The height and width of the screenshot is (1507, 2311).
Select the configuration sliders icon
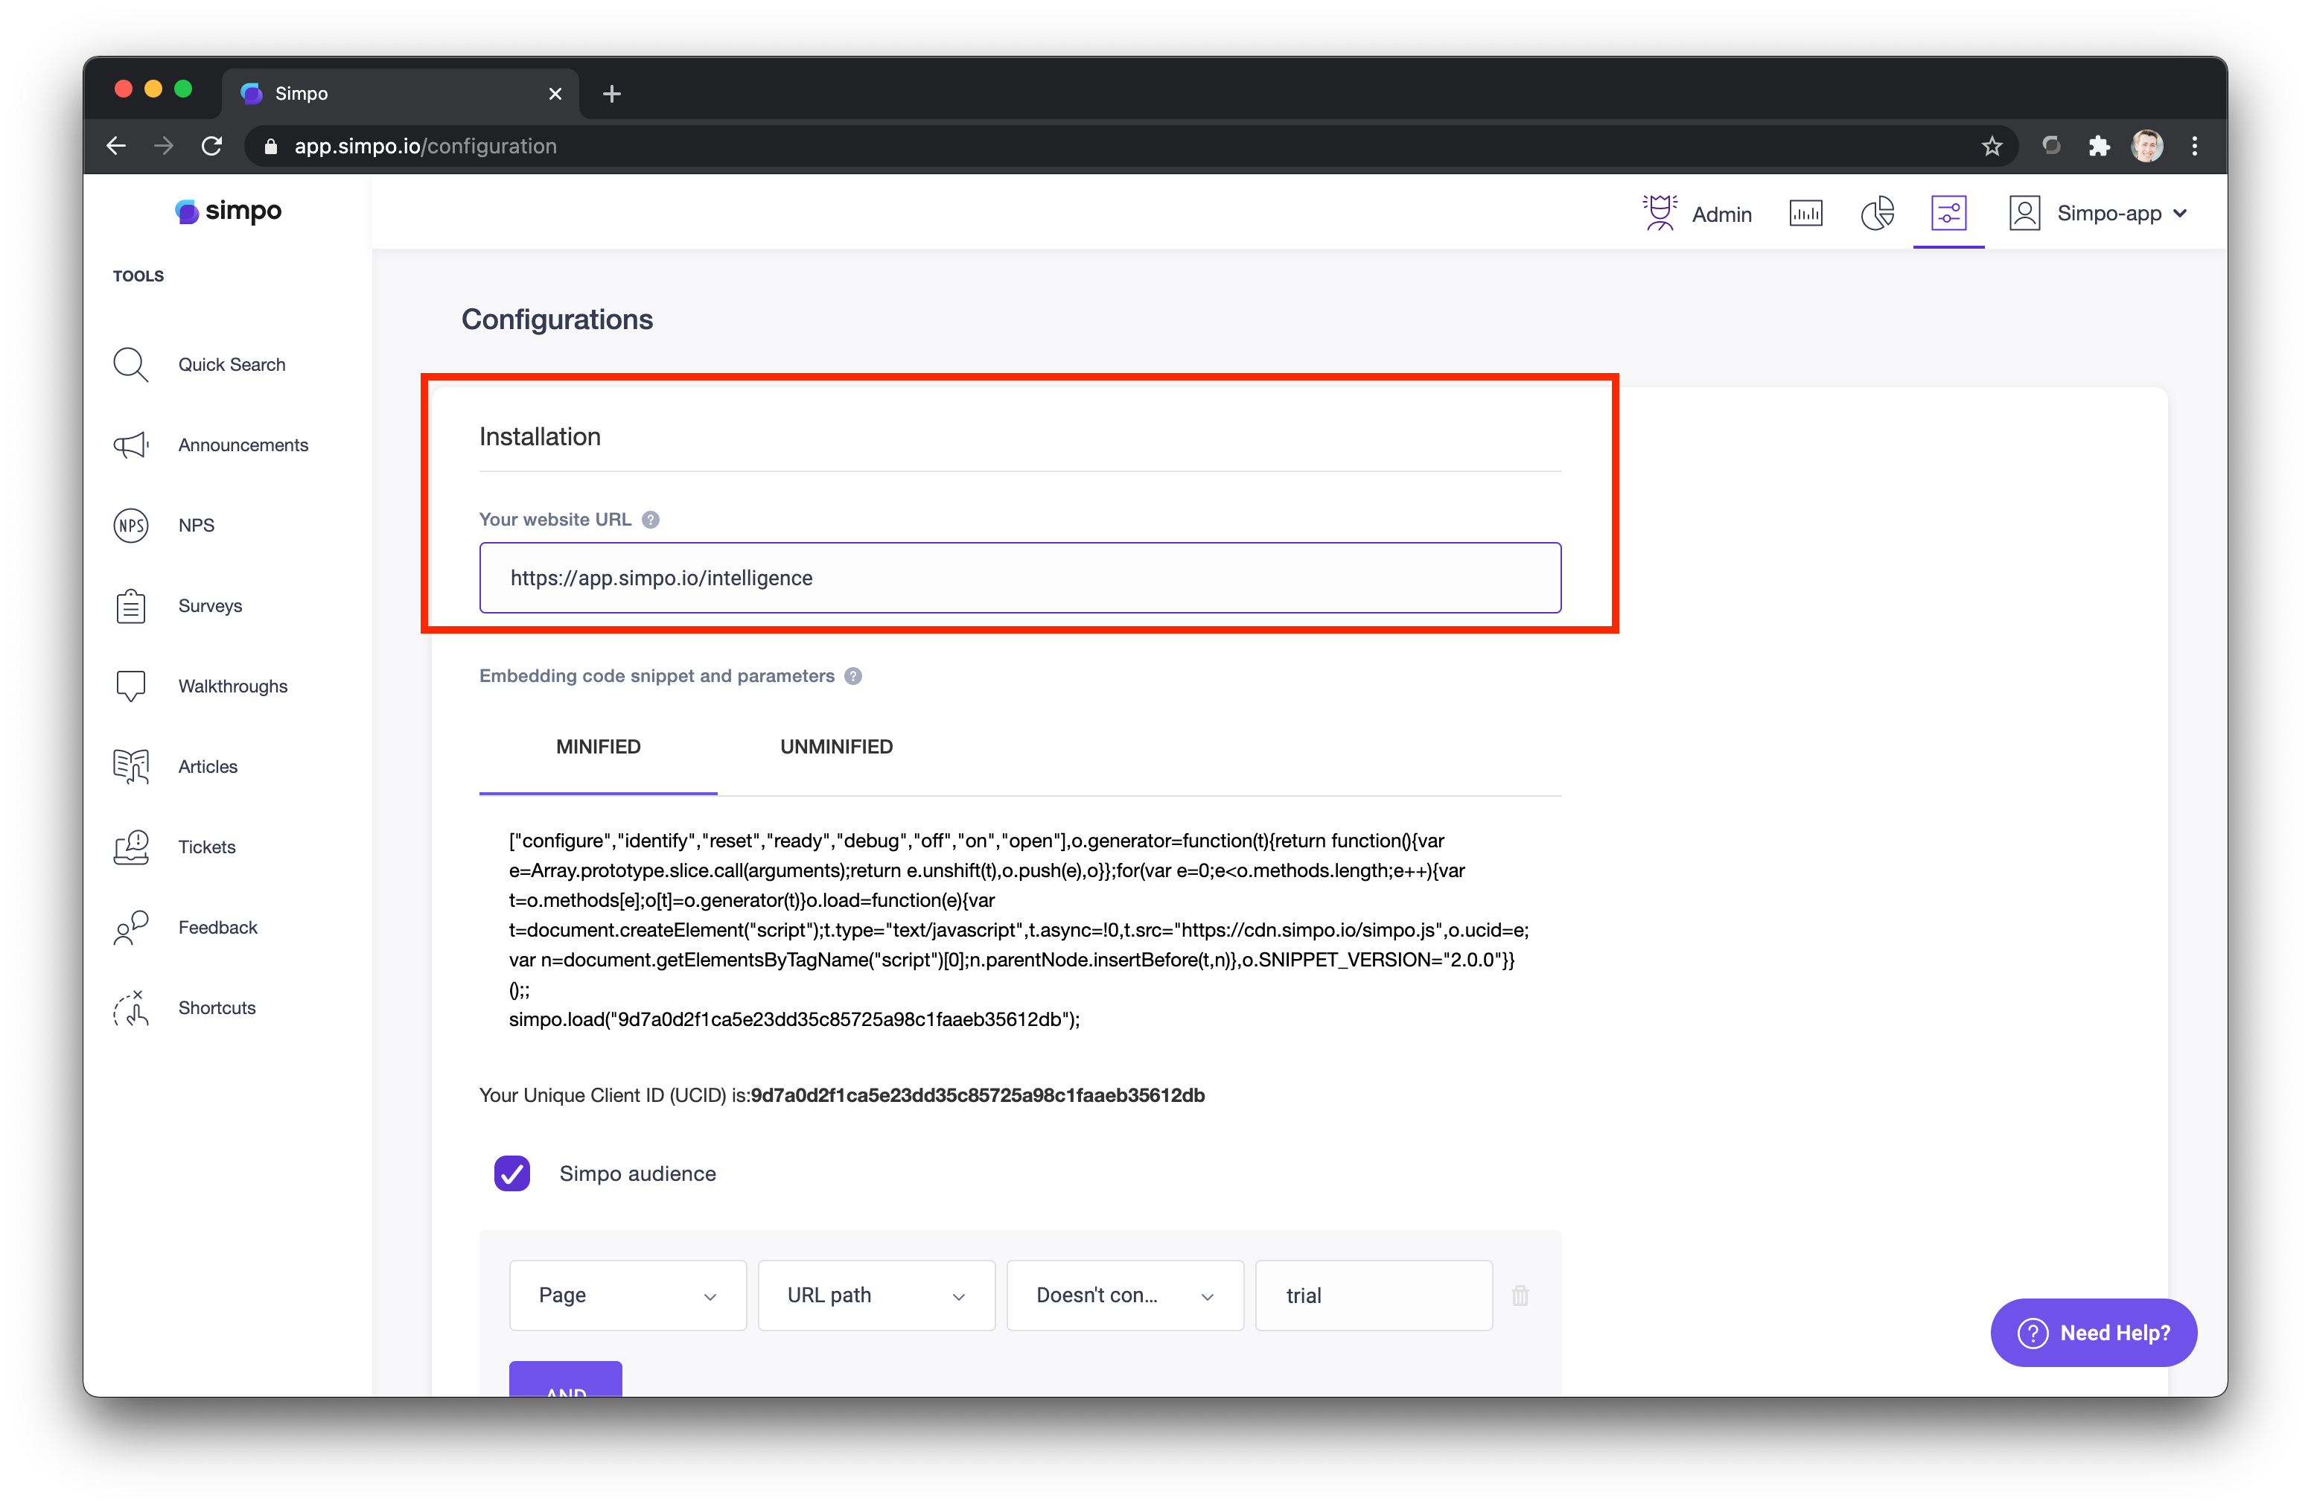(1948, 213)
